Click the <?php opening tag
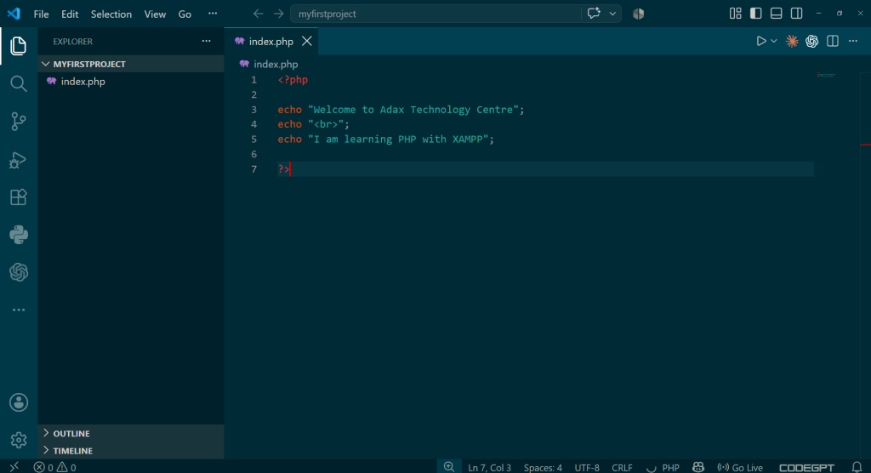 click(x=293, y=80)
